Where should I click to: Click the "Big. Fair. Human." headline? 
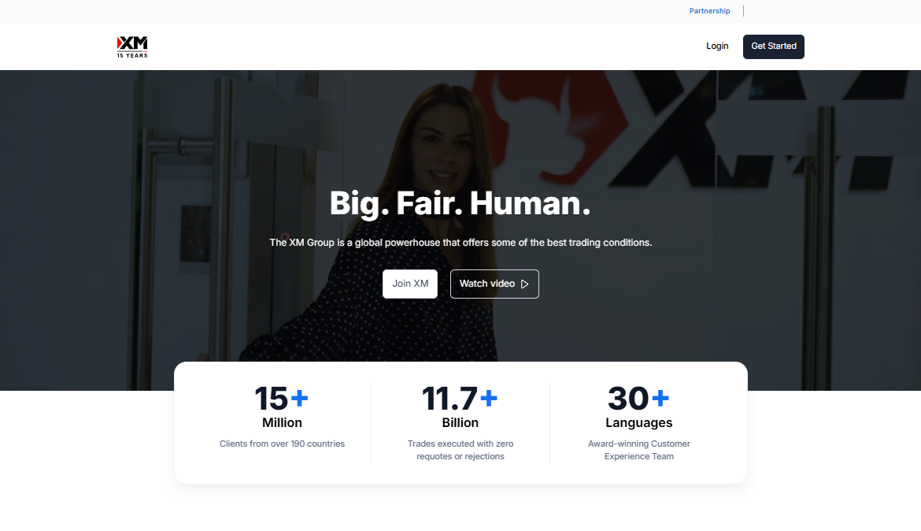pos(460,203)
